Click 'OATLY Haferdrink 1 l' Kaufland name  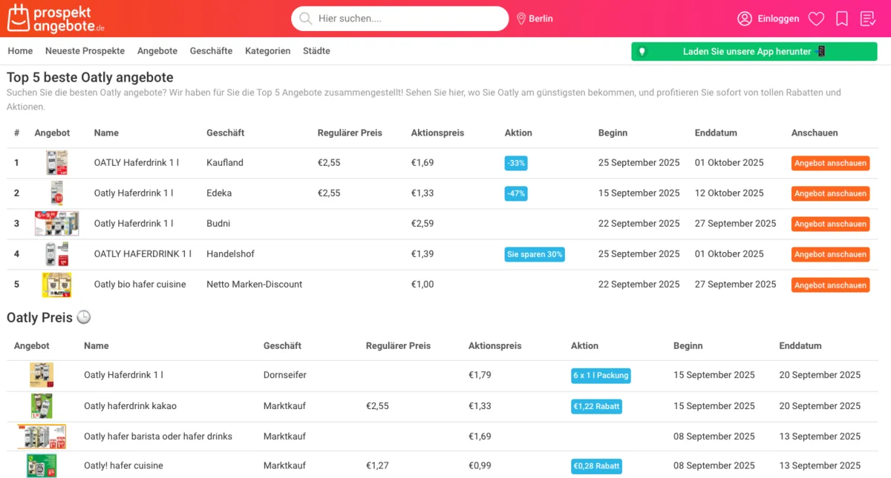pyautogui.click(x=137, y=162)
